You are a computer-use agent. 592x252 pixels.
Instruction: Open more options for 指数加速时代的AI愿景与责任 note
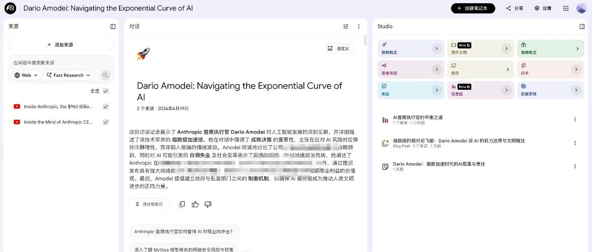pyautogui.click(x=575, y=166)
